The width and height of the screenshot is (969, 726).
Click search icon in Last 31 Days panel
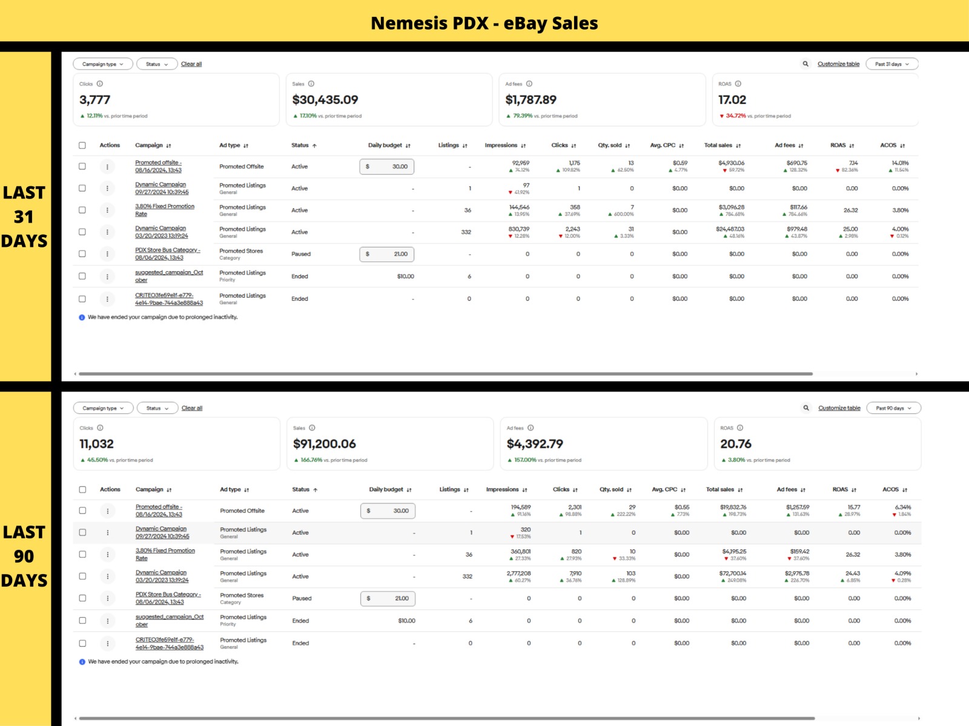pyautogui.click(x=805, y=64)
